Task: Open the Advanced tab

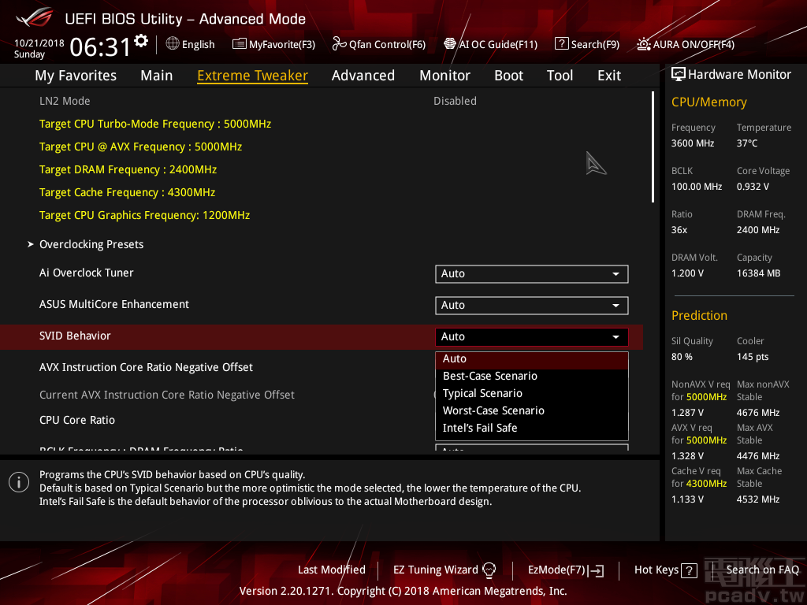Action: click(363, 76)
